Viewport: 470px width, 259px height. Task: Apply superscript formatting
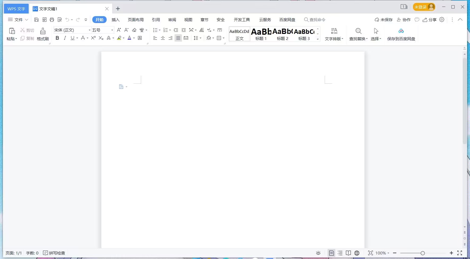pyautogui.click(x=93, y=38)
